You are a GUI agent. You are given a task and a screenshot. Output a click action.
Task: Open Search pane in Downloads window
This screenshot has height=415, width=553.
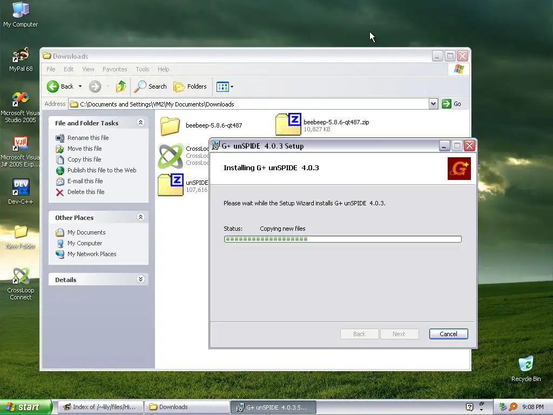[150, 86]
